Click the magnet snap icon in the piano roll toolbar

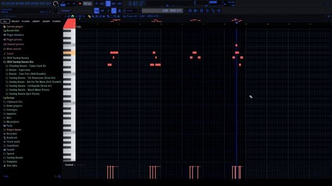click(x=73, y=16)
